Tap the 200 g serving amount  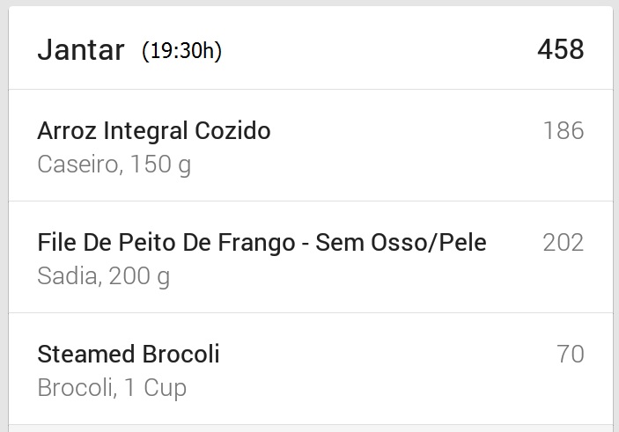[x=139, y=276]
